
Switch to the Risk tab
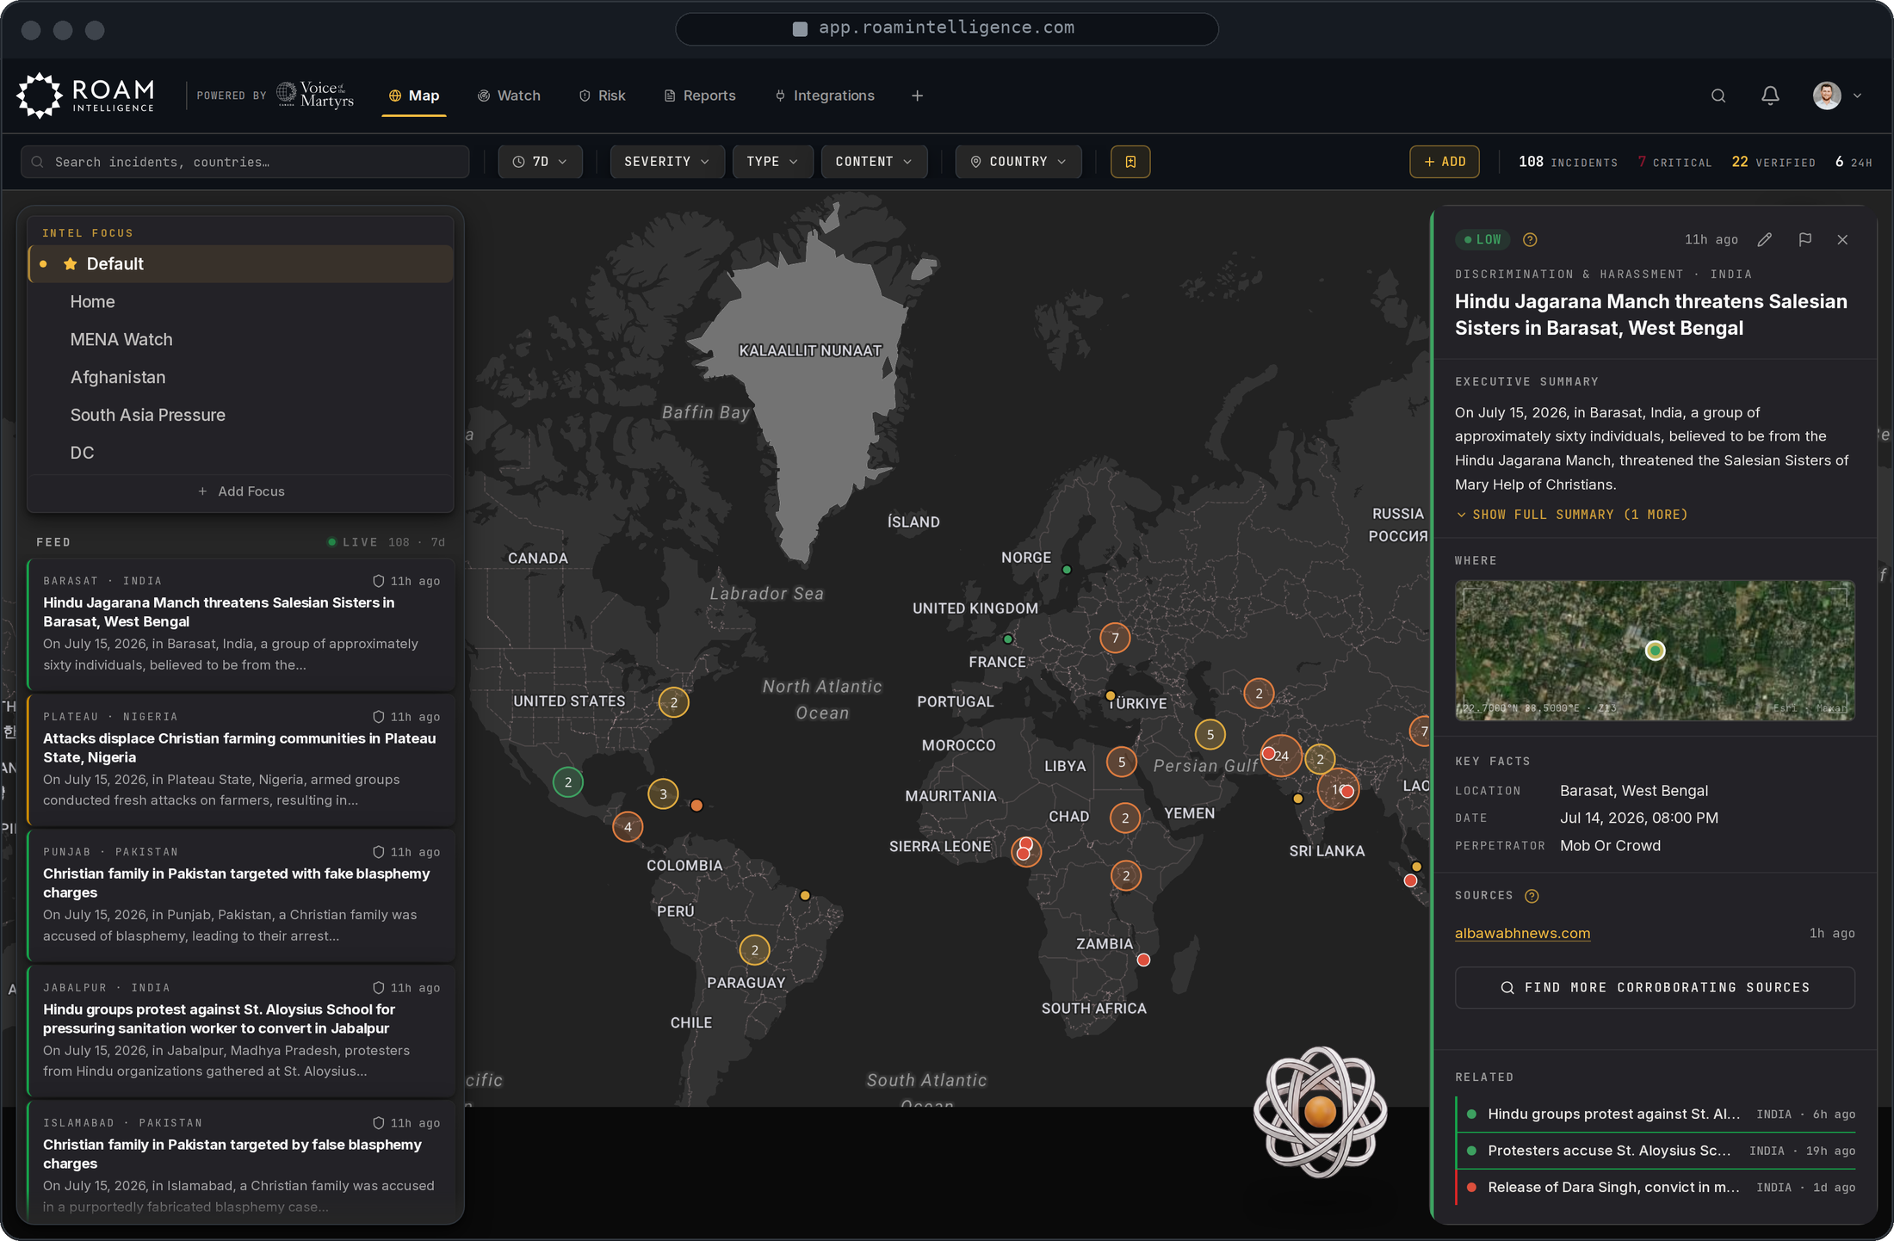[602, 96]
